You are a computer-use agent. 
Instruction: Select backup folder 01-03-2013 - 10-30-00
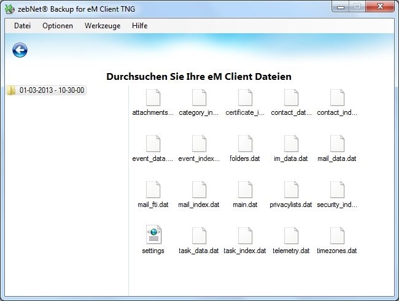click(x=46, y=90)
